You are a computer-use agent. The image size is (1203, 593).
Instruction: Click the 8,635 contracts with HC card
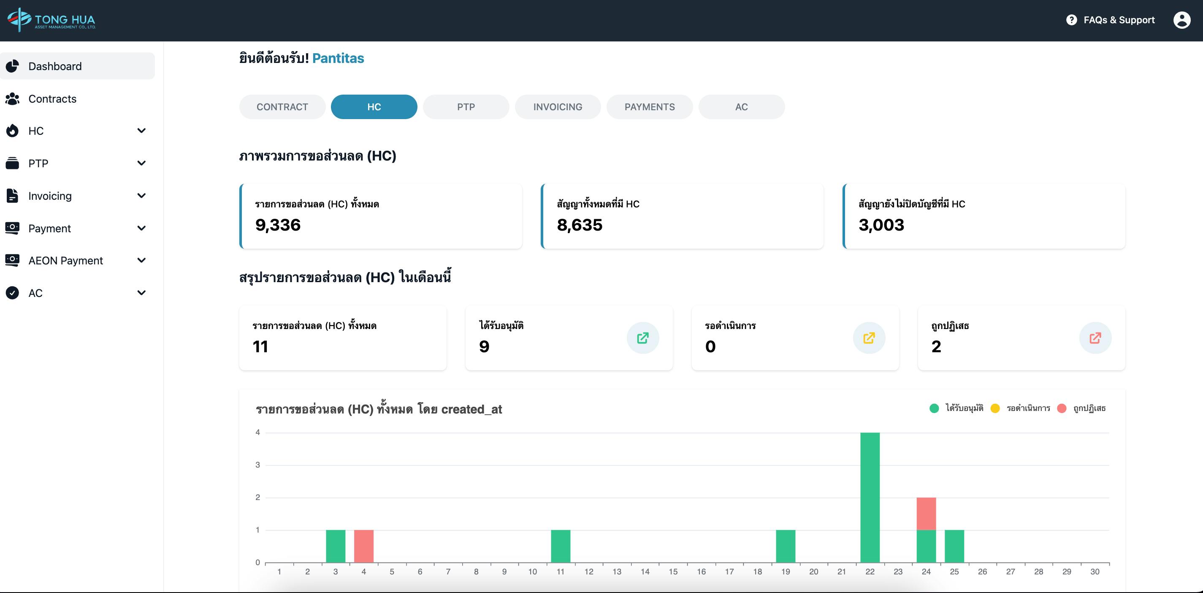tap(682, 216)
